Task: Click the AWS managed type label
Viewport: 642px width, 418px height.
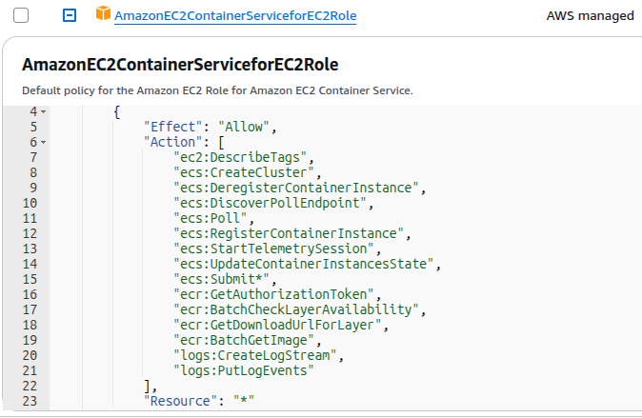Action: pyautogui.click(x=590, y=15)
